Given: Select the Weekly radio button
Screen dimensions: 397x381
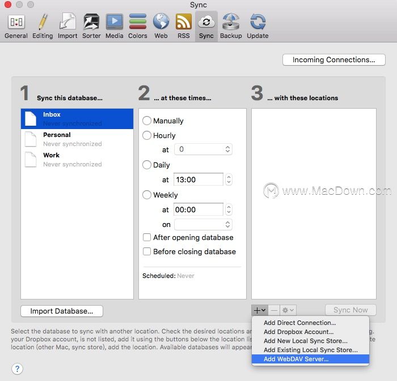Looking at the screenshot, I should (x=147, y=195).
